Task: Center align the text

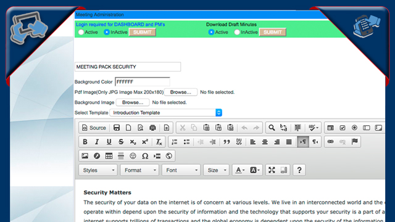Action: 265,142
